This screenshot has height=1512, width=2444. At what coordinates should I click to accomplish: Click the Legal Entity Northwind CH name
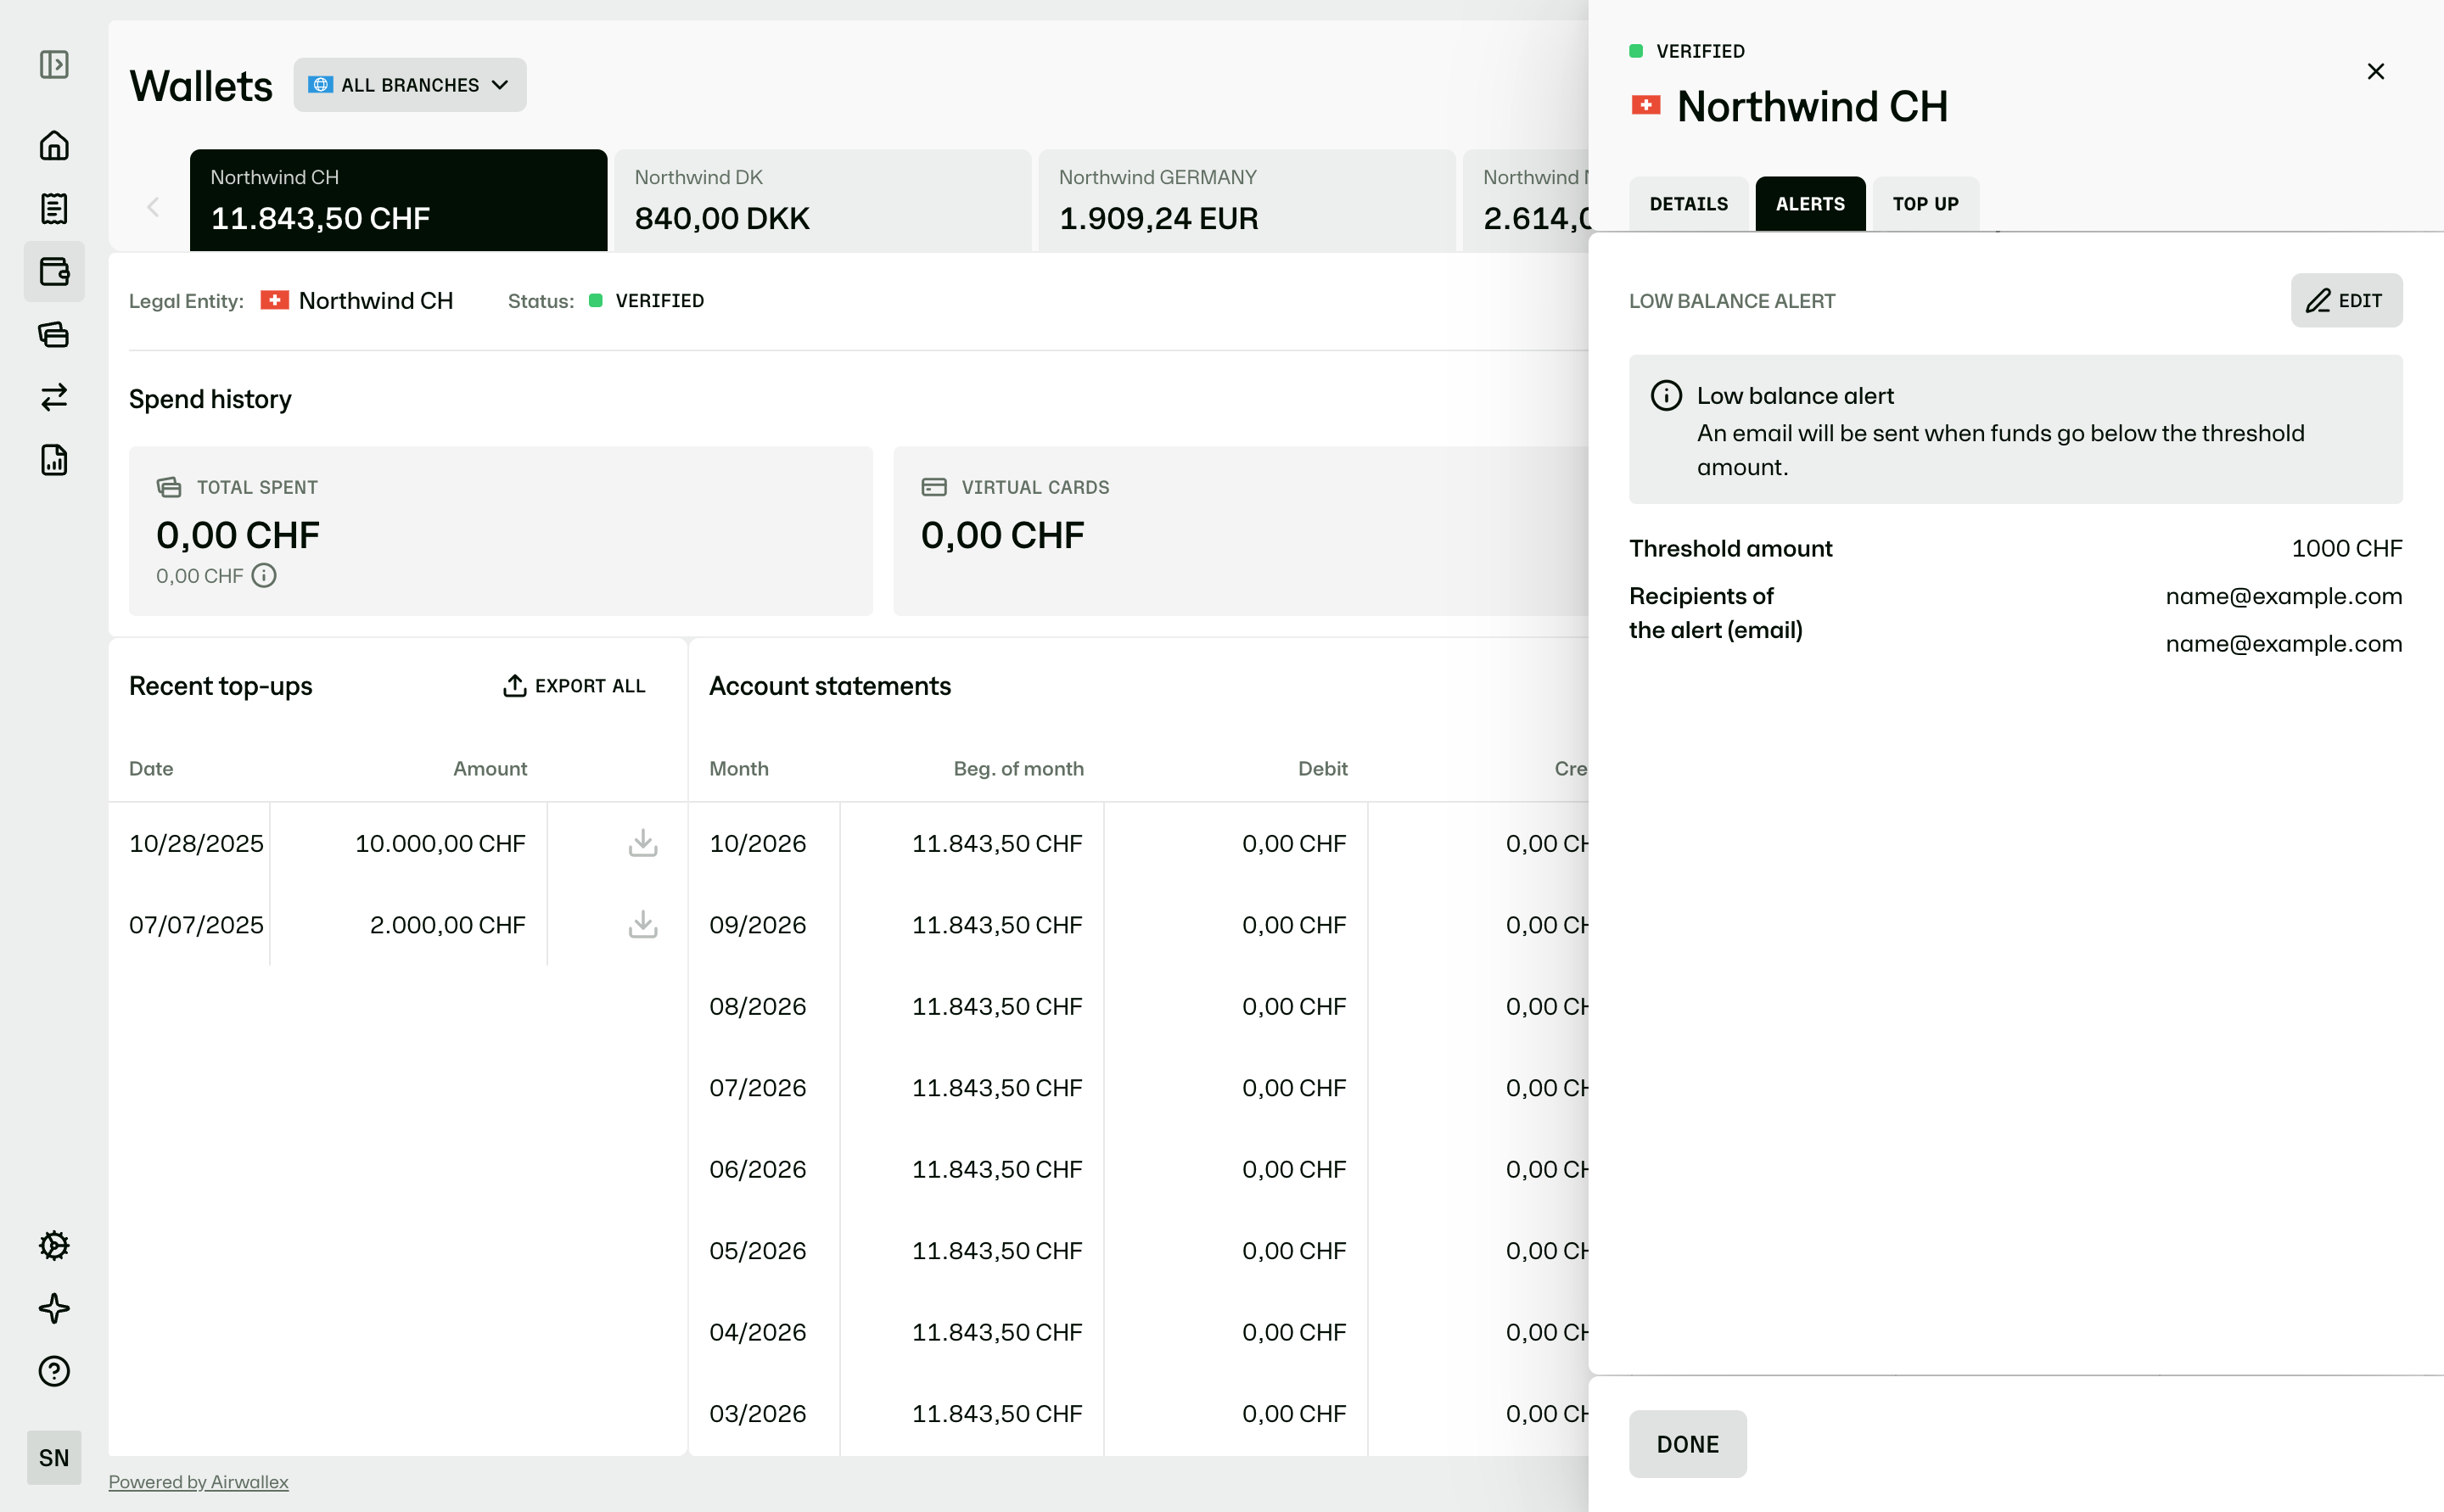tap(376, 301)
